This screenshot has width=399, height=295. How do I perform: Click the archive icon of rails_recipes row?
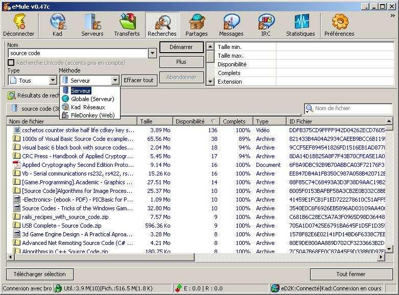pyautogui.click(x=17, y=217)
